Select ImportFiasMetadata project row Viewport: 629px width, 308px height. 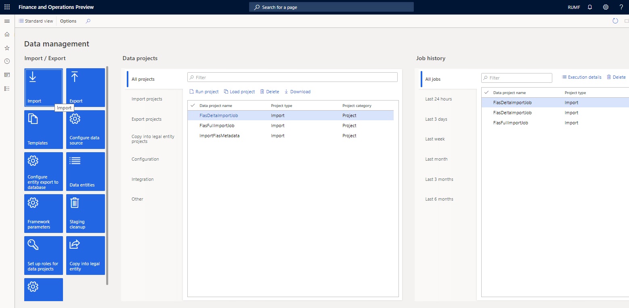point(291,136)
